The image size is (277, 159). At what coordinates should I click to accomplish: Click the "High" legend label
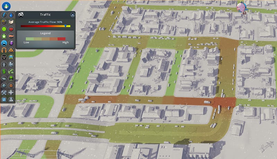click(x=65, y=42)
